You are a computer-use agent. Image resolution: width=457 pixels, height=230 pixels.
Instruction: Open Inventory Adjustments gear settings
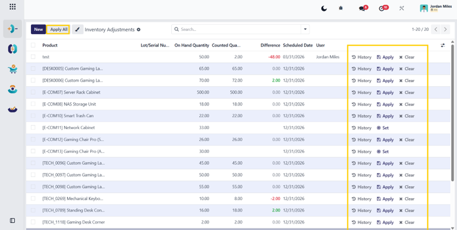tap(139, 30)
